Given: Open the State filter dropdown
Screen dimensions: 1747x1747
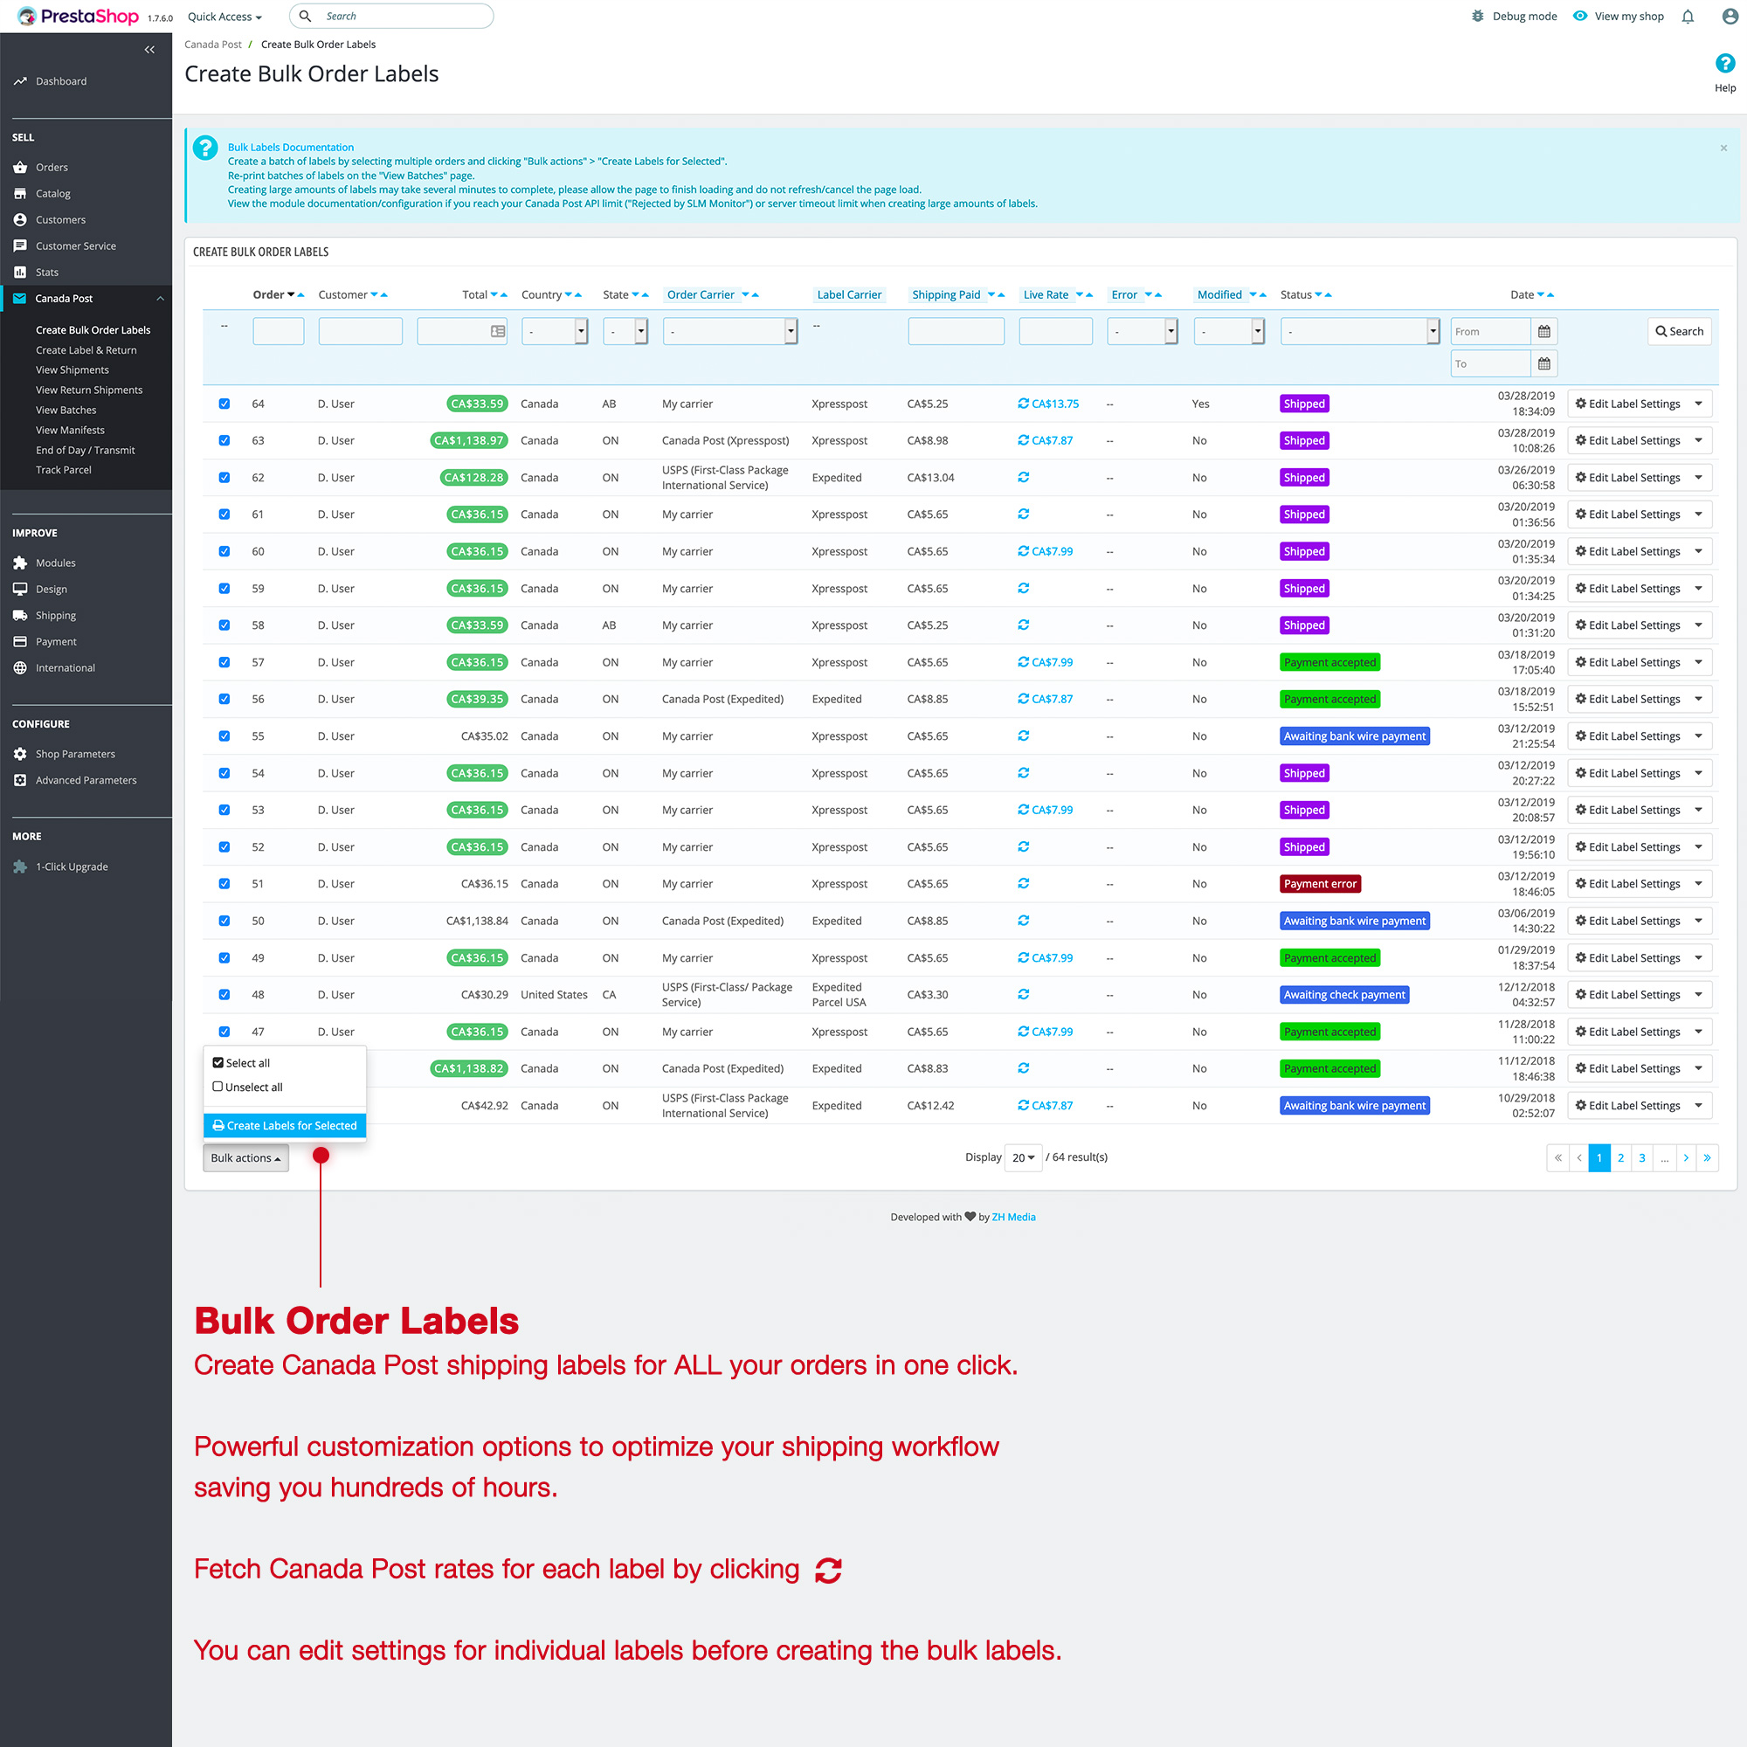Looking at the screenshot, I should coord(625,331).
